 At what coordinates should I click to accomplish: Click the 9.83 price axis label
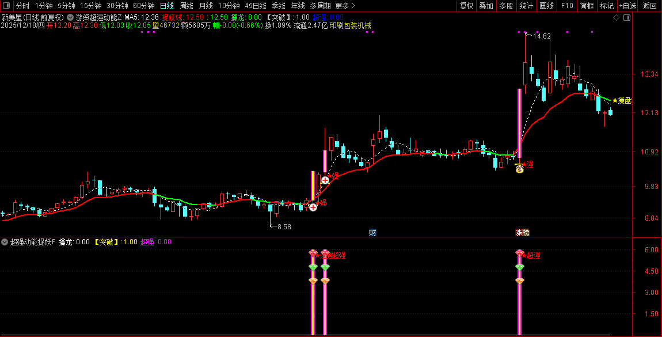651,186
